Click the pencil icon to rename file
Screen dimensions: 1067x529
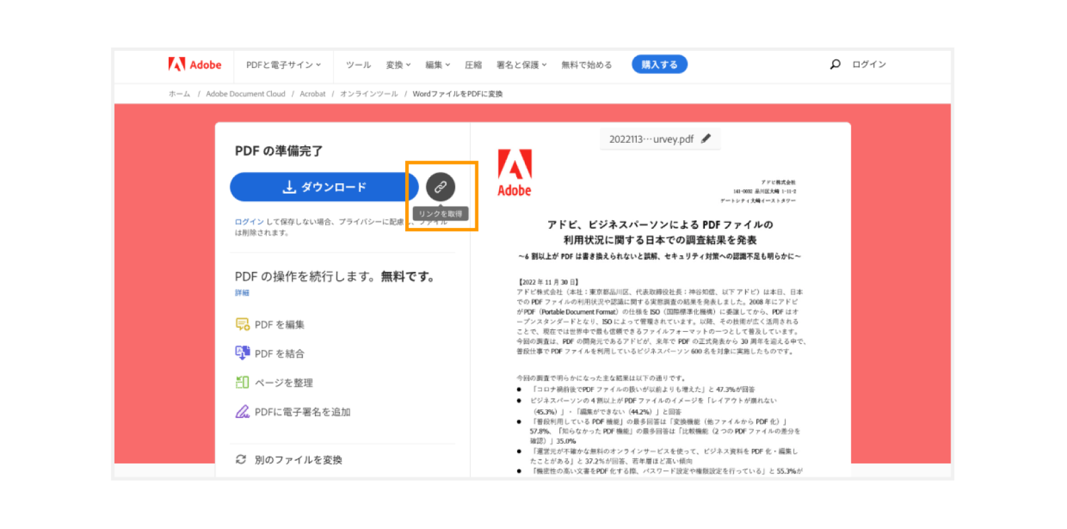tap(706, 139)
